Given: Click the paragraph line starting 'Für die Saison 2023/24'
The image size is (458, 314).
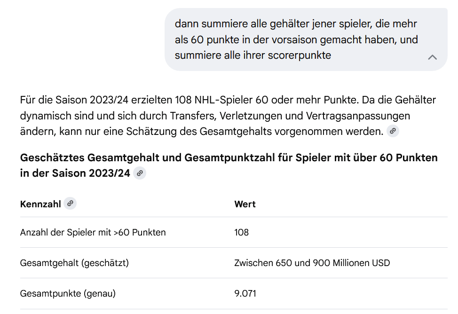Looking at the screenshot, I should (x=228, y=100).
